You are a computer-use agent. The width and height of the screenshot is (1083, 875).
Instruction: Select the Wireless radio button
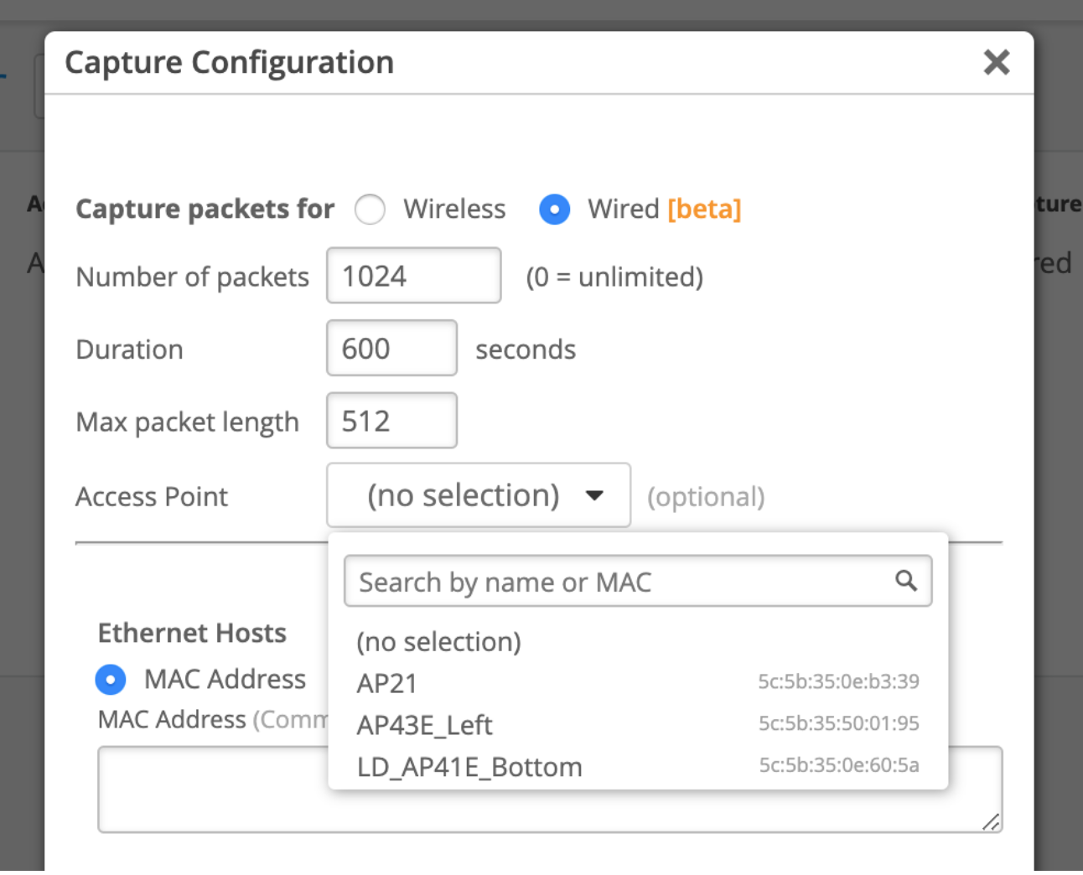click(370, 209)
